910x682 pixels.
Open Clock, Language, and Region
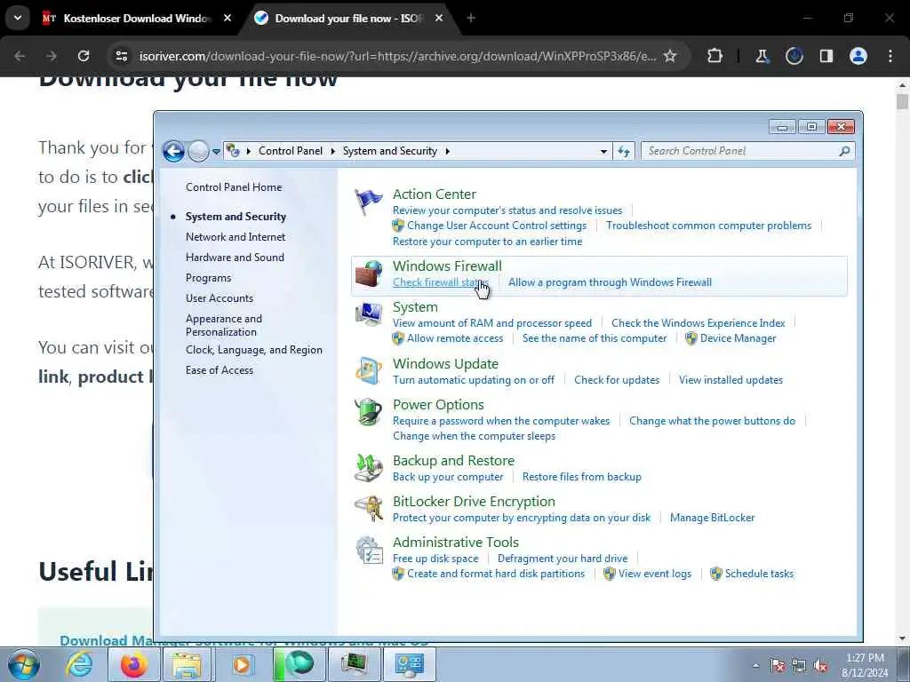pos(253,350)
